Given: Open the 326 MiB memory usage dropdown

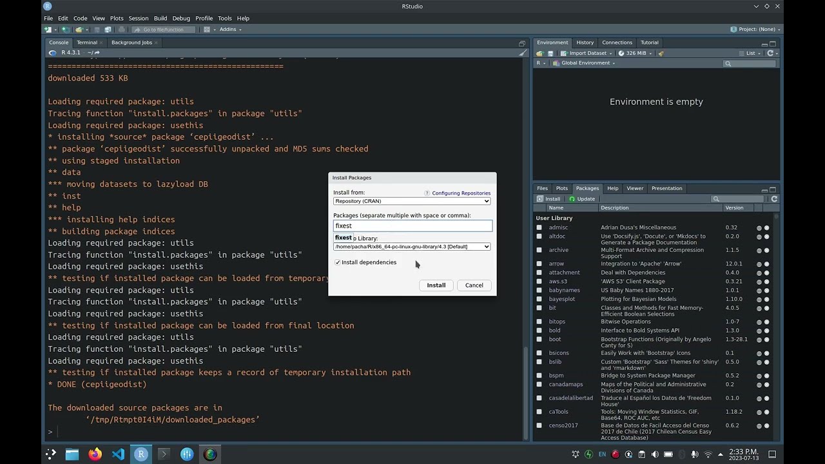Looking at the screenshot, I should (x=635, y=53).
